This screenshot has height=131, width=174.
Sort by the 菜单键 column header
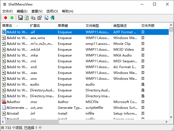click(70, 26)
